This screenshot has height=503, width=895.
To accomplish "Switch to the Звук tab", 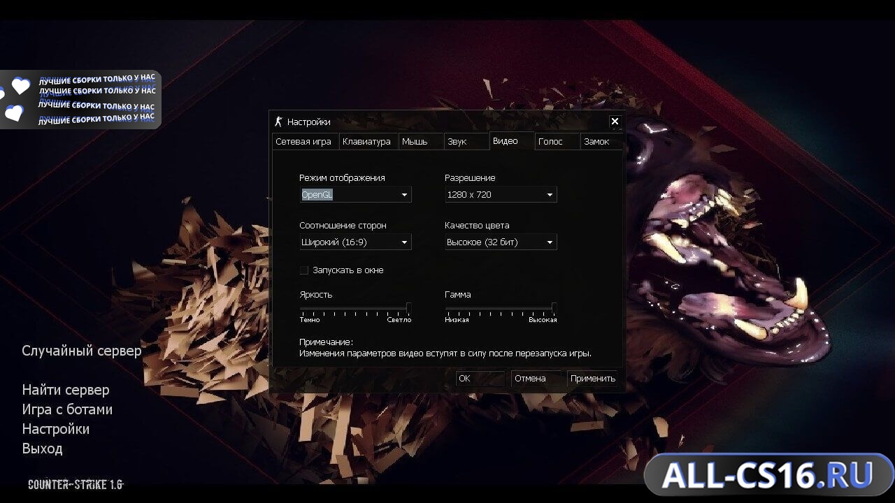I will [466, 141].
